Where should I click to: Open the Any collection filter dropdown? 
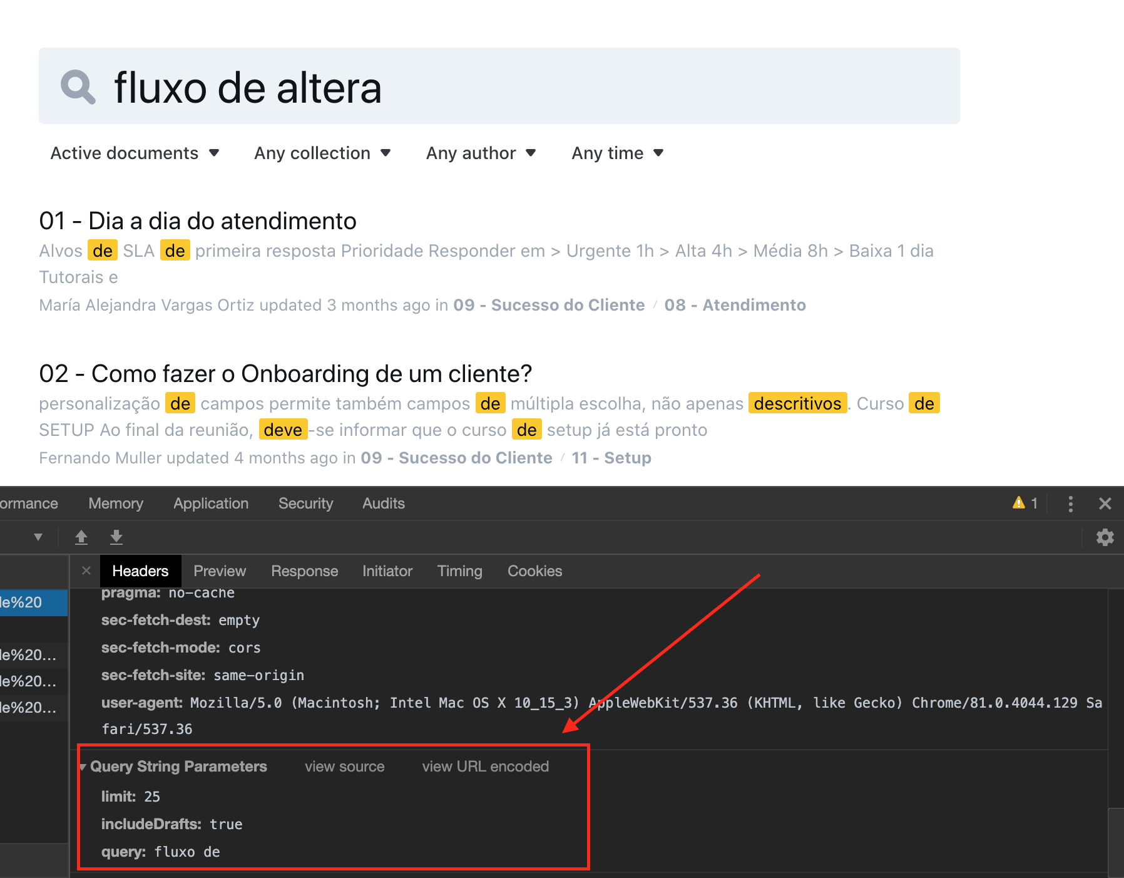322,153
